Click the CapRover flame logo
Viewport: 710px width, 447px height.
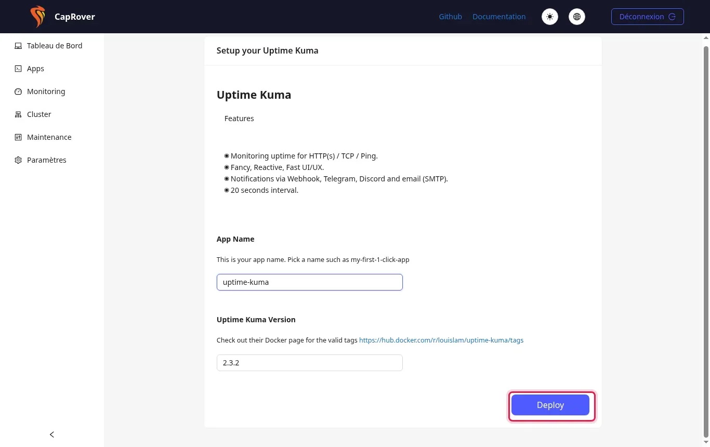[x=38, y=17]
